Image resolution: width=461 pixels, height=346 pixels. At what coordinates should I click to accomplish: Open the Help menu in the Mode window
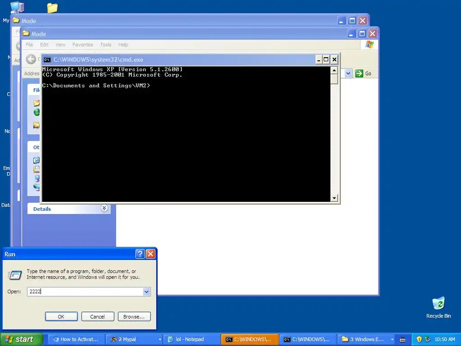coord(123,45)
